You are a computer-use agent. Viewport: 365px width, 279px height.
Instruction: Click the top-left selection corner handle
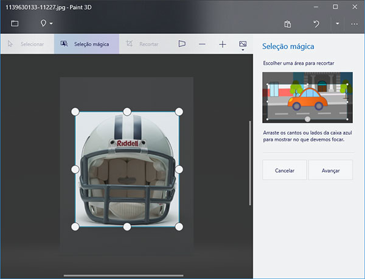[x=75, y=112]
